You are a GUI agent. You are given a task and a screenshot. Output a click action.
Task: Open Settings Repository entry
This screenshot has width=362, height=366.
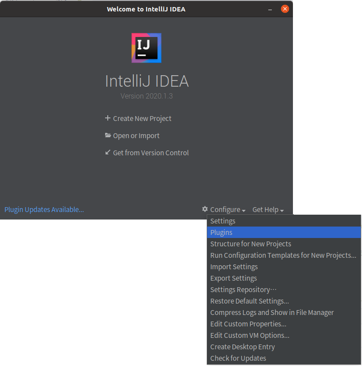point(284,289)
